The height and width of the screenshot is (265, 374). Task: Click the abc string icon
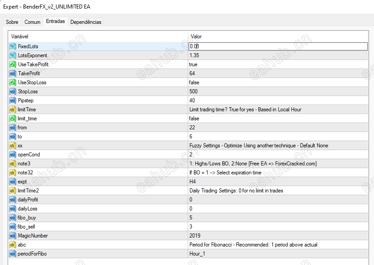[12, 245]
